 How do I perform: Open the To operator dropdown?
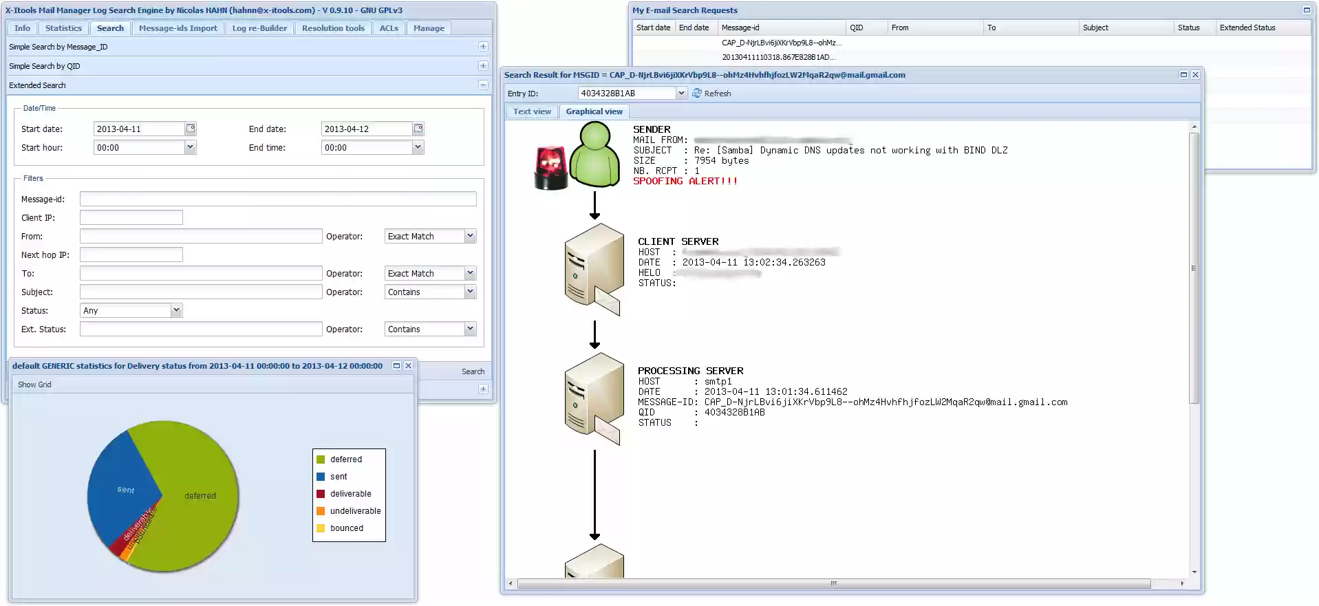(471, 273)
